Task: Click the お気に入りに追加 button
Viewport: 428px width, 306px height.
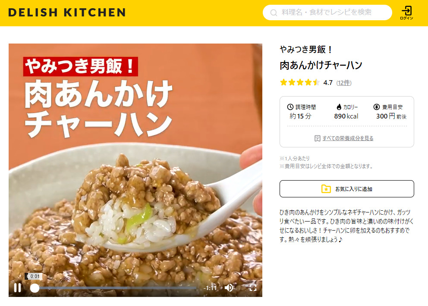Action: click(x=346, y=189)
